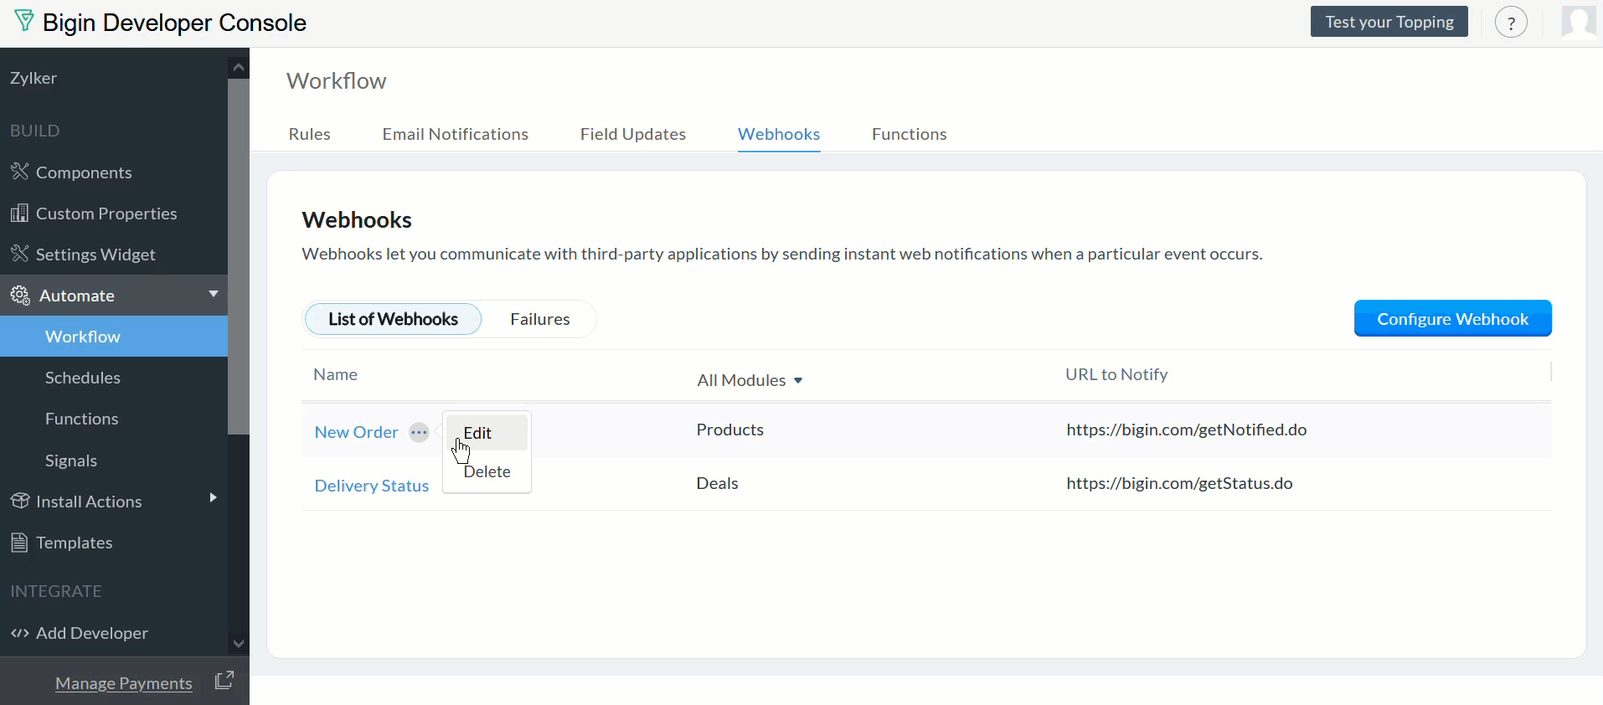Open the Manage Payments external link icon
Image resolution: width=1603 pixels, height=705 pixels.
click(x=224, y=680)
